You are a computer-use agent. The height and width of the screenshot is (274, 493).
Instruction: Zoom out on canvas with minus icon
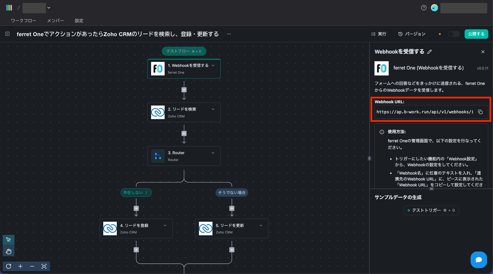[x=32, y=266]
